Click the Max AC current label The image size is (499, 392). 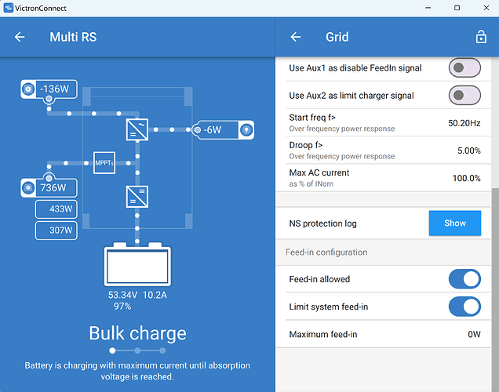pyautogui.click(x=319, y=172)
